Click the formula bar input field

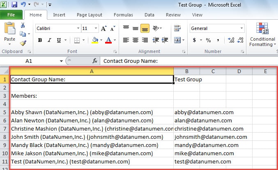click(x=189, y=61)
